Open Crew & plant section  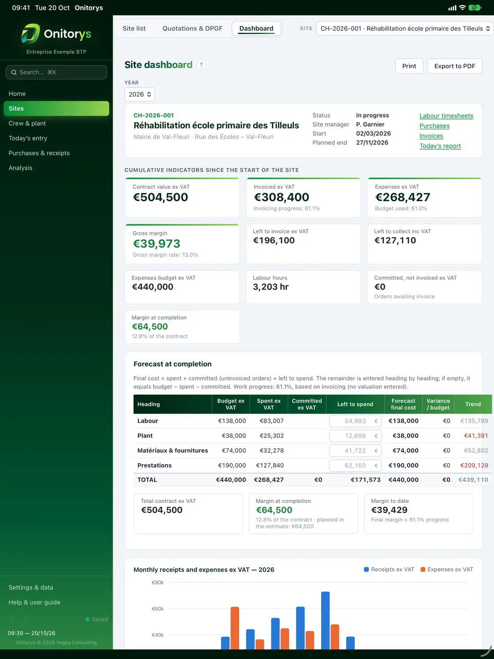pyautogui.click(x=56, y=123)
